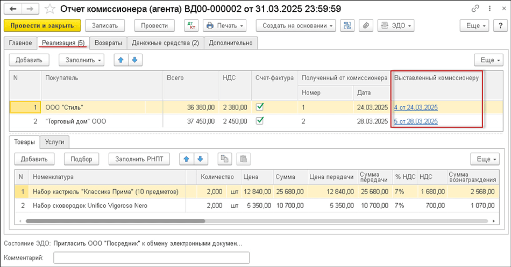The height and width of the screenshot is (267, 511).
Task: Move goods row down in Товары table
Action: [201, 159]
